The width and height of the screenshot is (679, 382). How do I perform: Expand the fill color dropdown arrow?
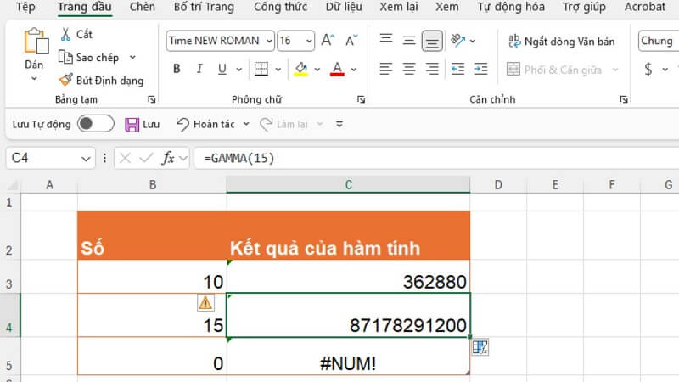(317, 69)
